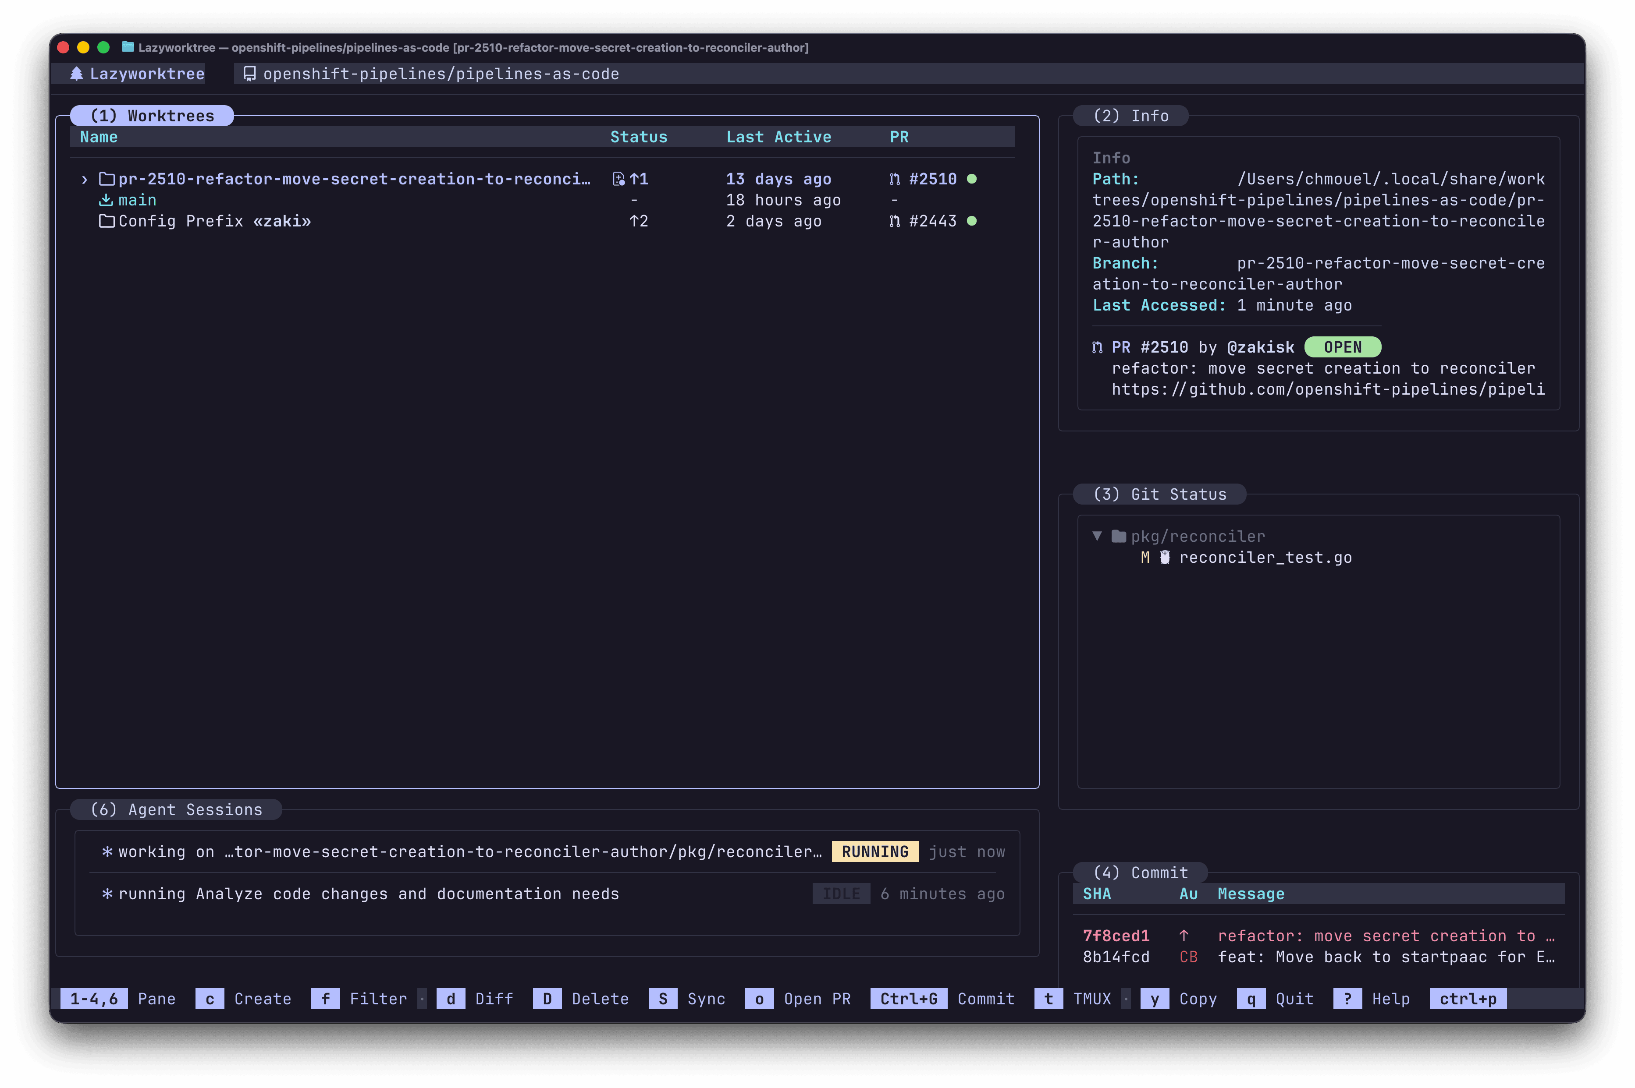1635x1088 pixels.
Task: Click the download icon next to main
Action: pos(106,200)
